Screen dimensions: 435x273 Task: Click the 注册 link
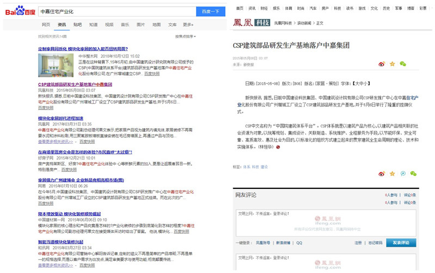coord(358,243)
